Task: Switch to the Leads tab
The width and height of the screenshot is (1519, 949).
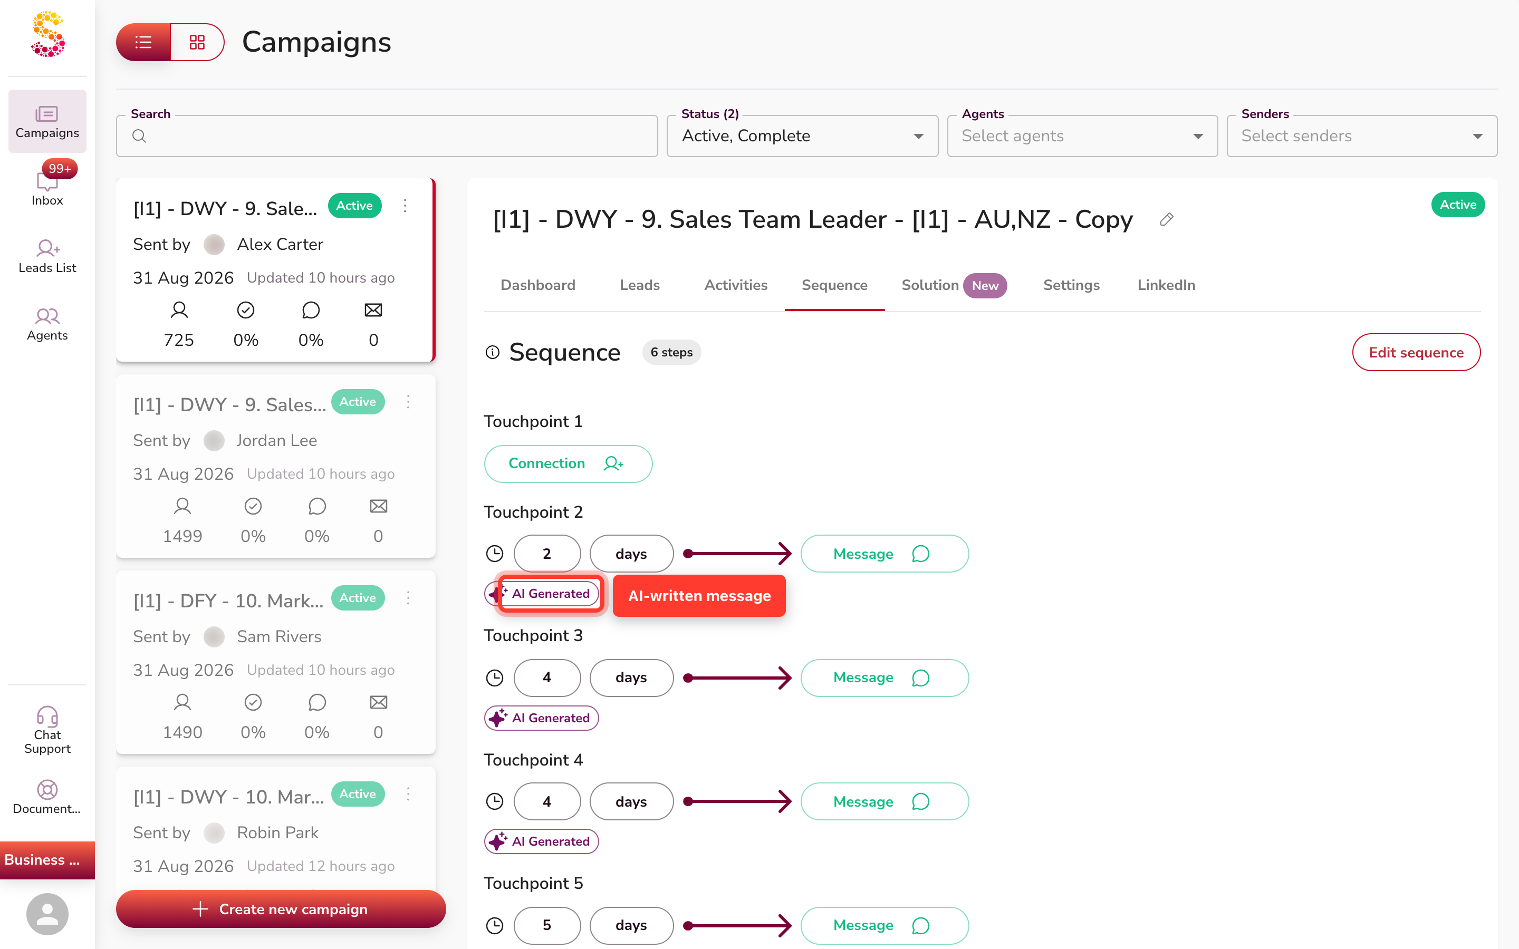Action: (640, 285)
